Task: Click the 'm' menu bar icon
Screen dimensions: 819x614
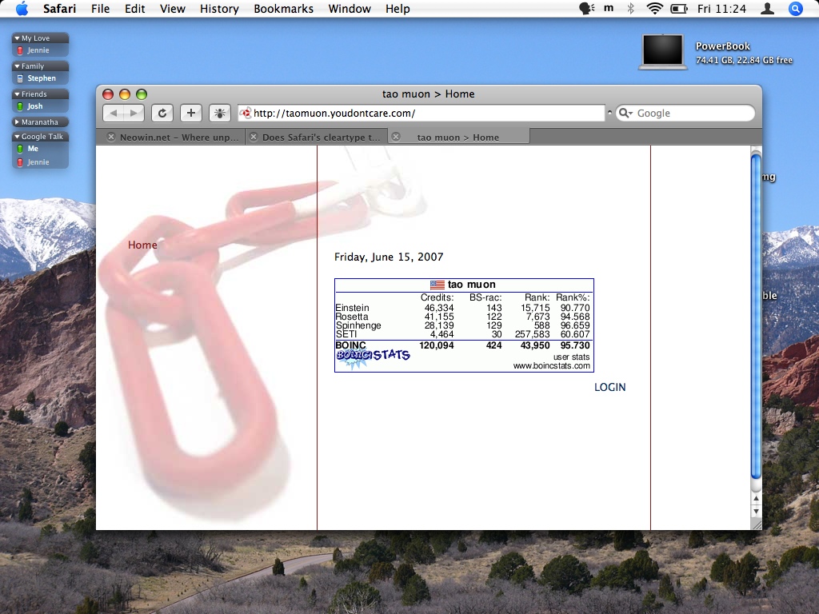Action: pos(609,8)
